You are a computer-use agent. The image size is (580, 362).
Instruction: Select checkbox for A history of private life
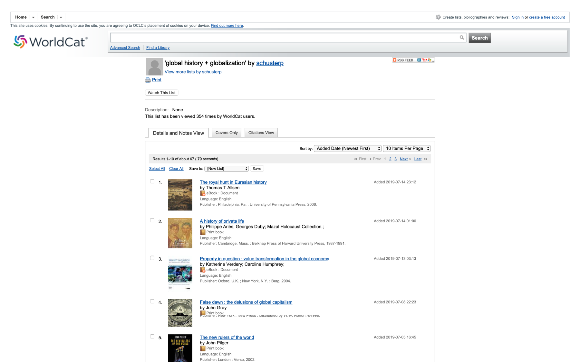coord(152,220)
